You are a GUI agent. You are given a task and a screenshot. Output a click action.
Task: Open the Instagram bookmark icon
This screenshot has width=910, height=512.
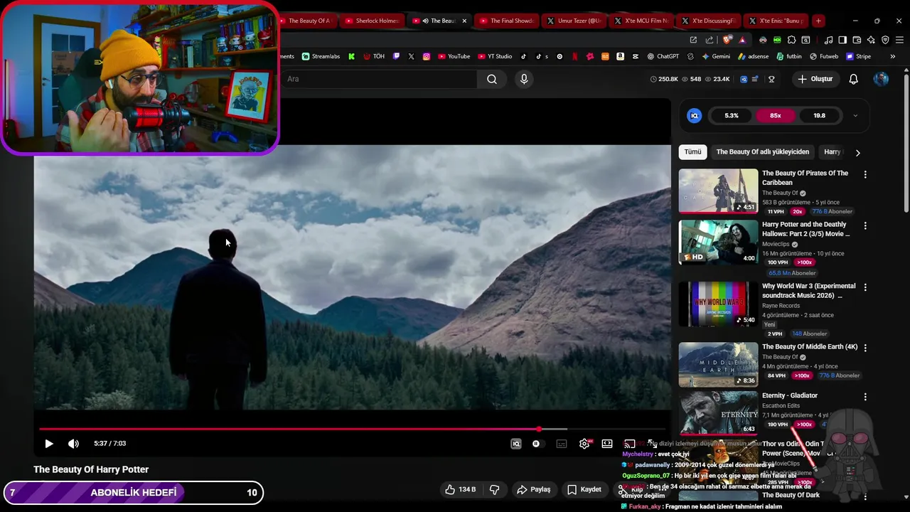pyautogui.click(x=427, y=56)
